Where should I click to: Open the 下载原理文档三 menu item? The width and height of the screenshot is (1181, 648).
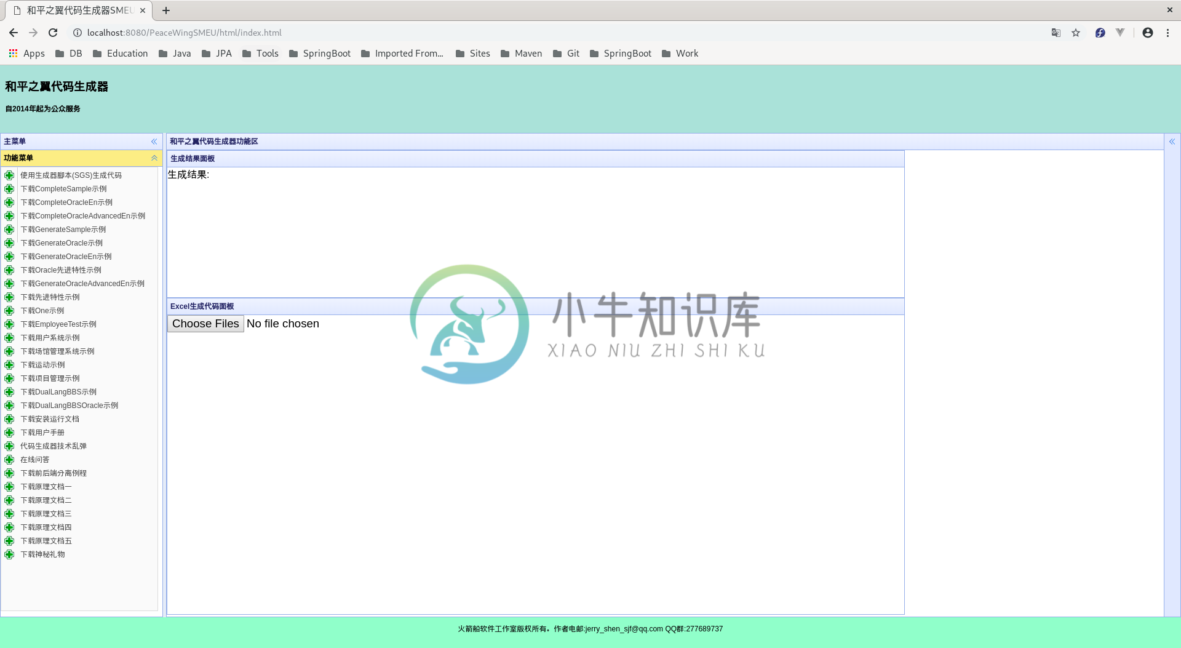[46, 514]
